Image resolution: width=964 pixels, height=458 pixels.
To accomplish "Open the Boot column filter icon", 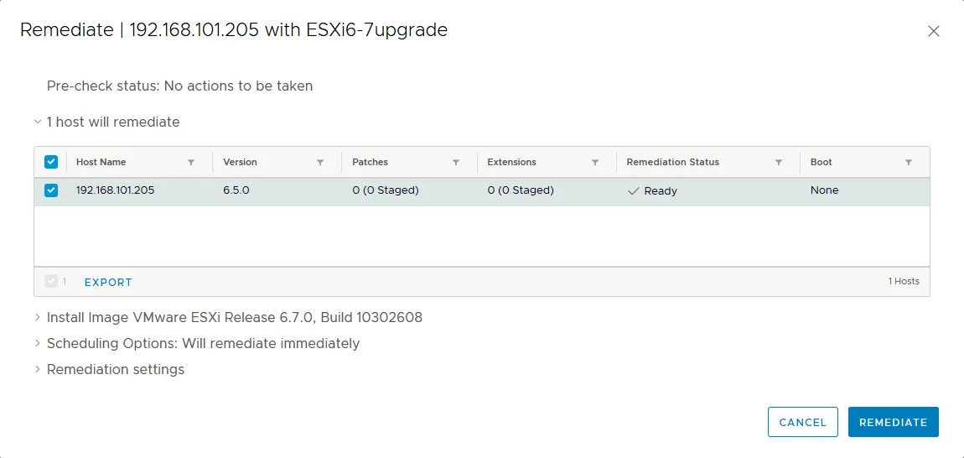I will pos(909,163).
